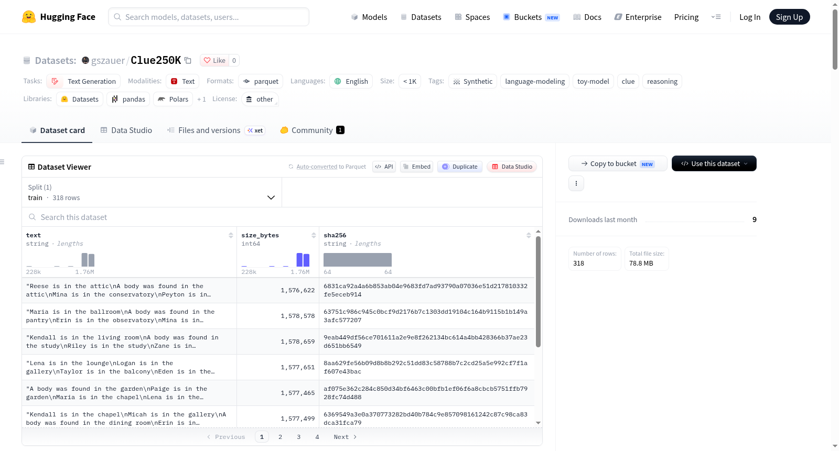Select the pandas library tag
Viewport: 839px width, 451px height.
[x=128, y=99]
